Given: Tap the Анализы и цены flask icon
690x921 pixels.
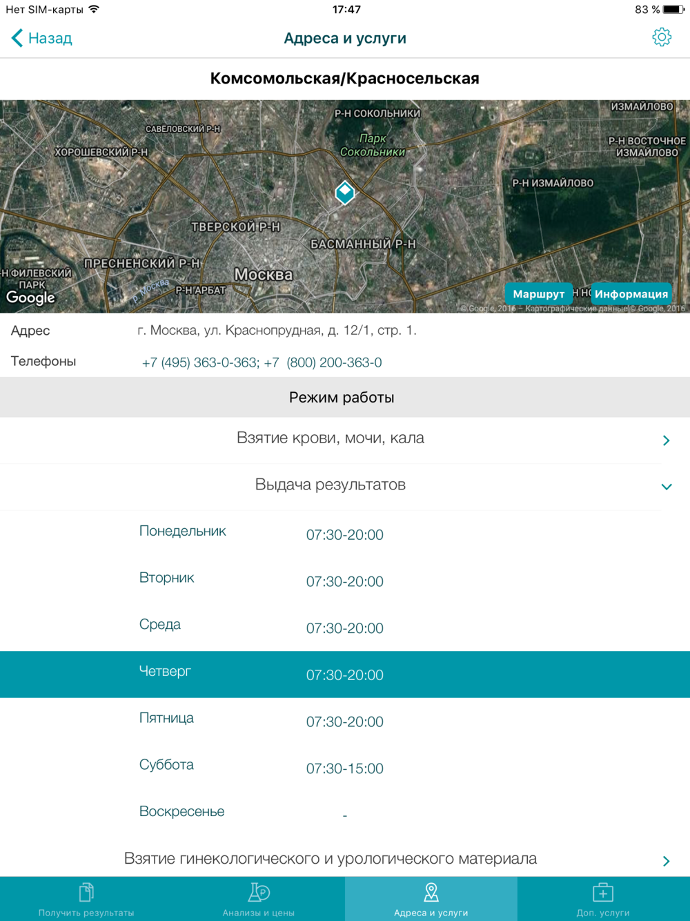Looking at the screenshot, I should [259, 892].
